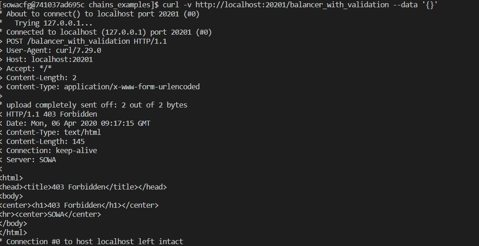This screenshot has width=479, height=246.
Task: Click the h1 403 Forbidden HTML line
Action: 79,205
